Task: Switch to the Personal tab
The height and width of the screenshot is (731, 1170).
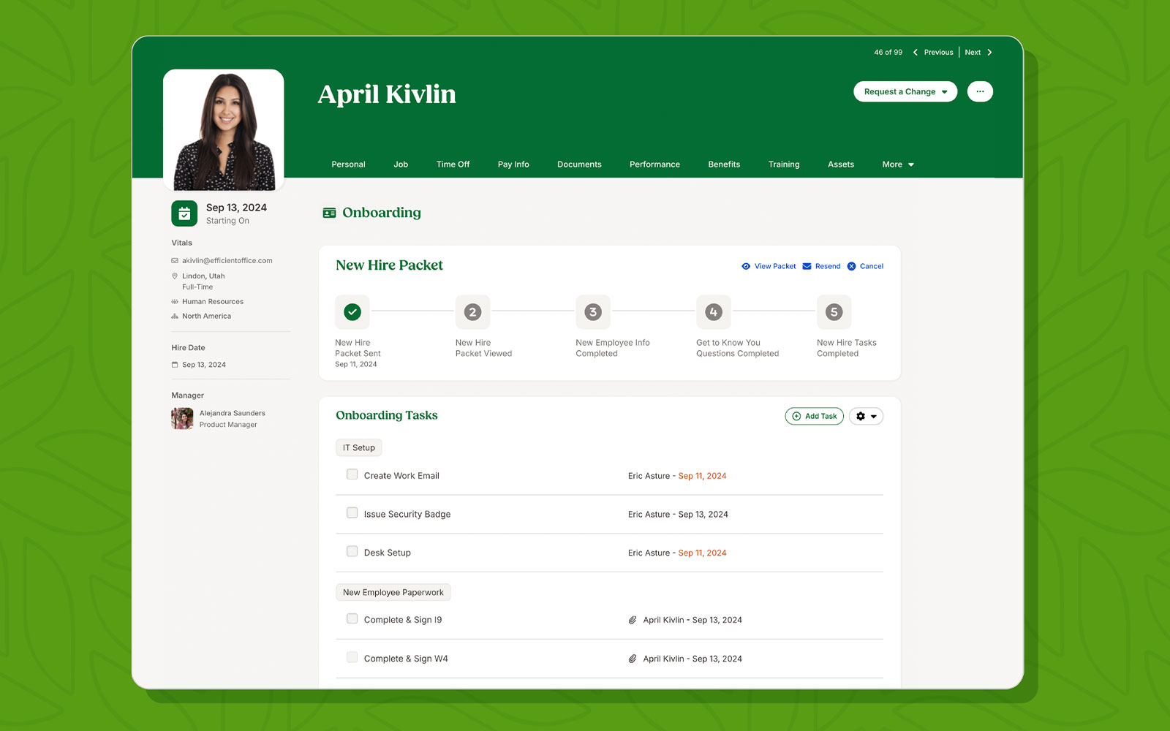Action: (x=348, y=164)
